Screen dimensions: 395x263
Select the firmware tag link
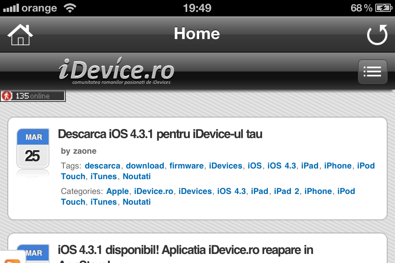(x=186, y=166)
